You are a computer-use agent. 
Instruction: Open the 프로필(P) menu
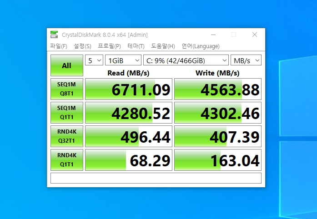109,46
